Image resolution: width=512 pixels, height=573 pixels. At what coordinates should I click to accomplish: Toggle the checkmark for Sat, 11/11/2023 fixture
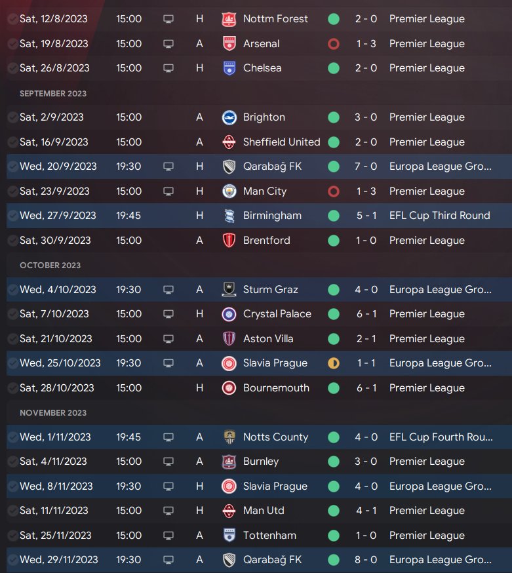[x=12, y=511]
